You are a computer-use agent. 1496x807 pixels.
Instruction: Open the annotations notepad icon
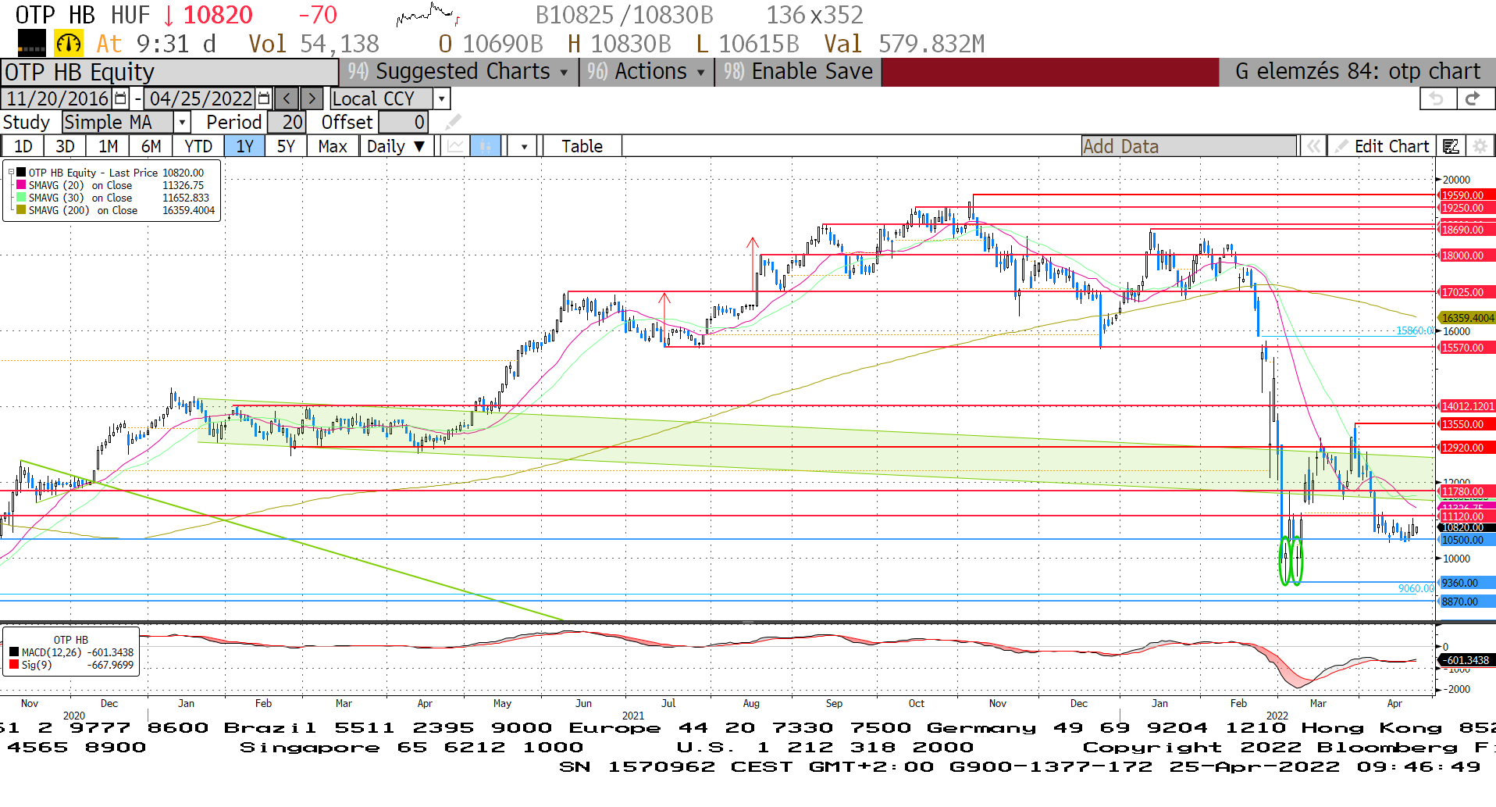1451,146
